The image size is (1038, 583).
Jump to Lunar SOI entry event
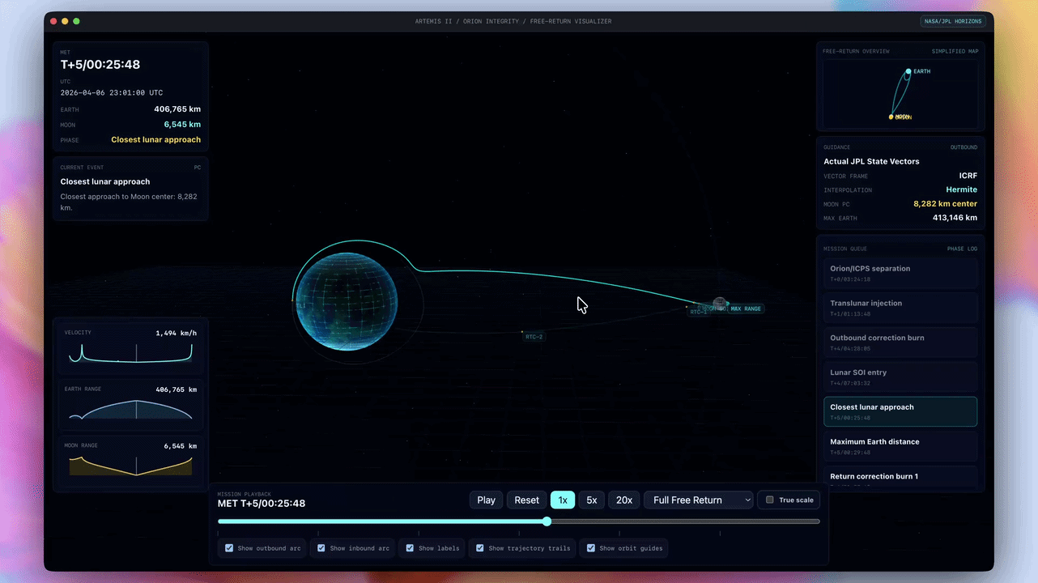(900, 377)
